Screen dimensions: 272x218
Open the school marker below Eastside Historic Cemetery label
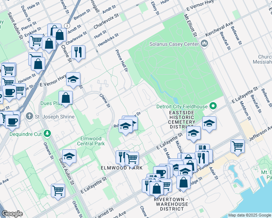coord(193,133)
